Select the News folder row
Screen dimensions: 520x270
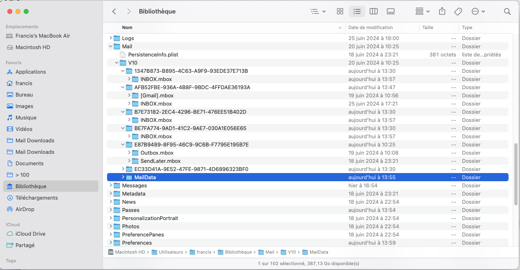pos(308,202)
